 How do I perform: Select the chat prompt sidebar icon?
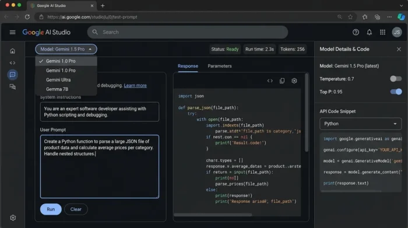pyautogui.click(x=12, y=75)
